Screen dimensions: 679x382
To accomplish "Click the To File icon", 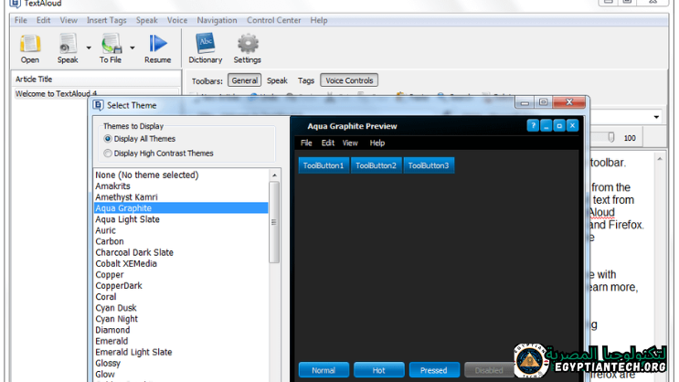I will [111, 44].
